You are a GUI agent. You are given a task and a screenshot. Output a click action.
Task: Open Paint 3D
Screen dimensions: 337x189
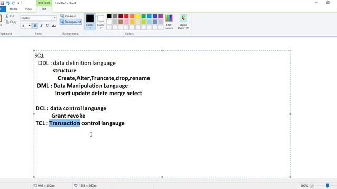coord(183,22)
